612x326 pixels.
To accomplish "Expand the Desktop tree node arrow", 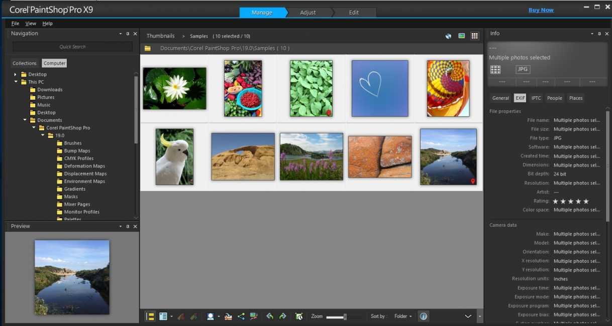I will [16, 75].
